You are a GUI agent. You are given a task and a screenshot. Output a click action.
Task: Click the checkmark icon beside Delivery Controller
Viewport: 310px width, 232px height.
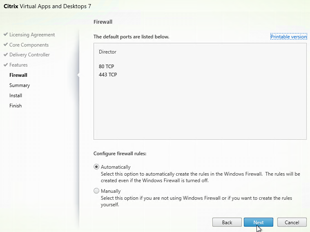(x=5, y=55)
